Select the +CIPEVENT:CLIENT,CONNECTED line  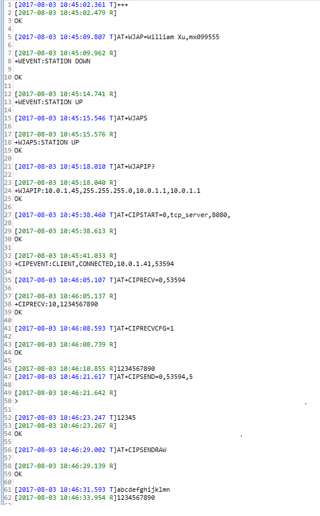pyautogui.click(x=94, y=264)
